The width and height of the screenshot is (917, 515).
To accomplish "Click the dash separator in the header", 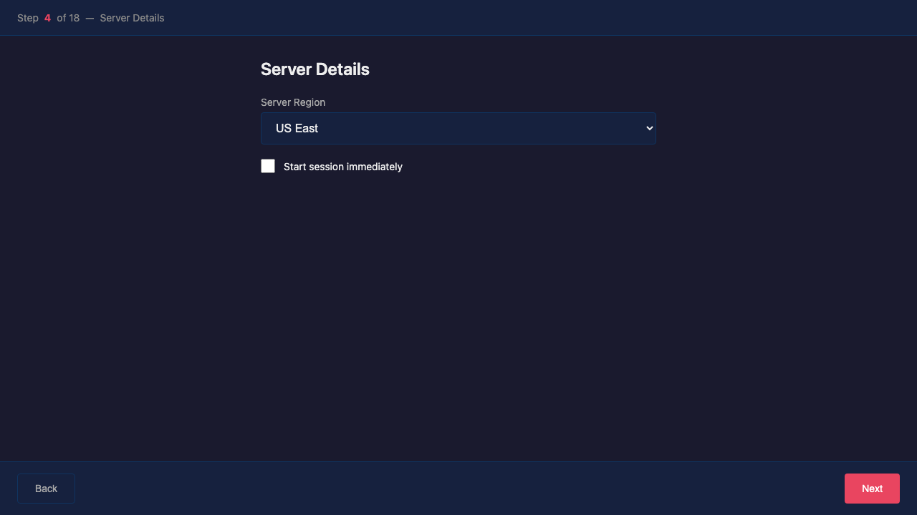I will click(90, 18).
